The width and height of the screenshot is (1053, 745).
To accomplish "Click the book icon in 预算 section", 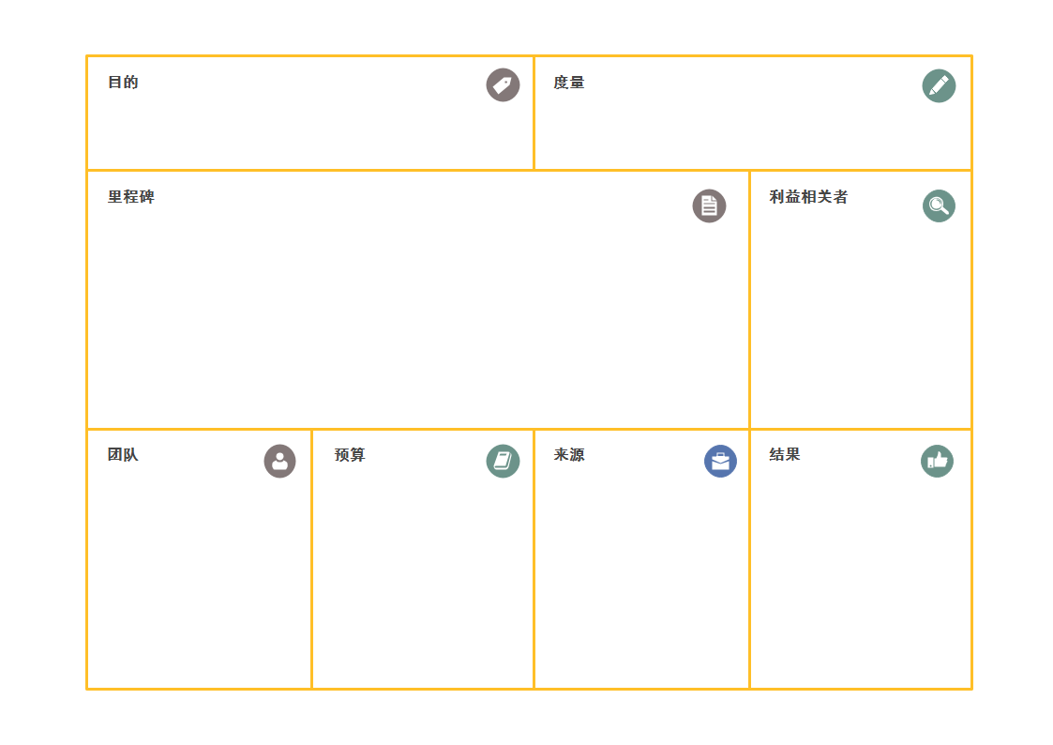I will pos(503,461).
